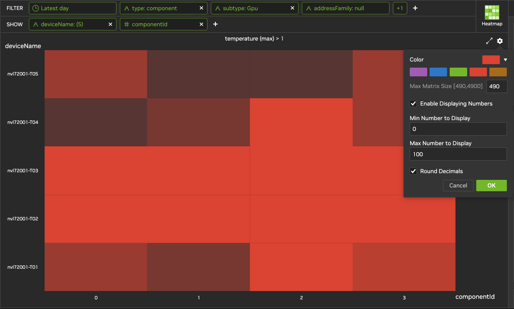Select the green color swatch

[x=458, y=72]
